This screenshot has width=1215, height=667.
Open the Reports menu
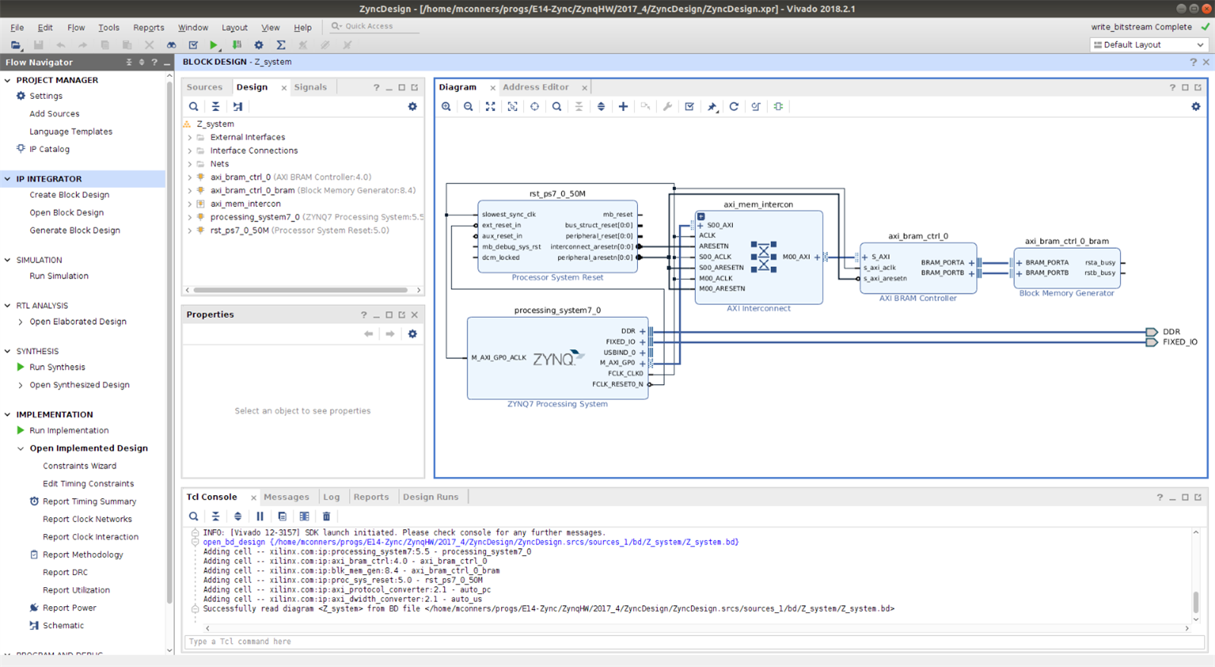coord(148,27)
